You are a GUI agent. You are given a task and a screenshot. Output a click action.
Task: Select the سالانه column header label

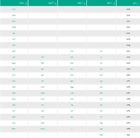(x=22, y=3)
